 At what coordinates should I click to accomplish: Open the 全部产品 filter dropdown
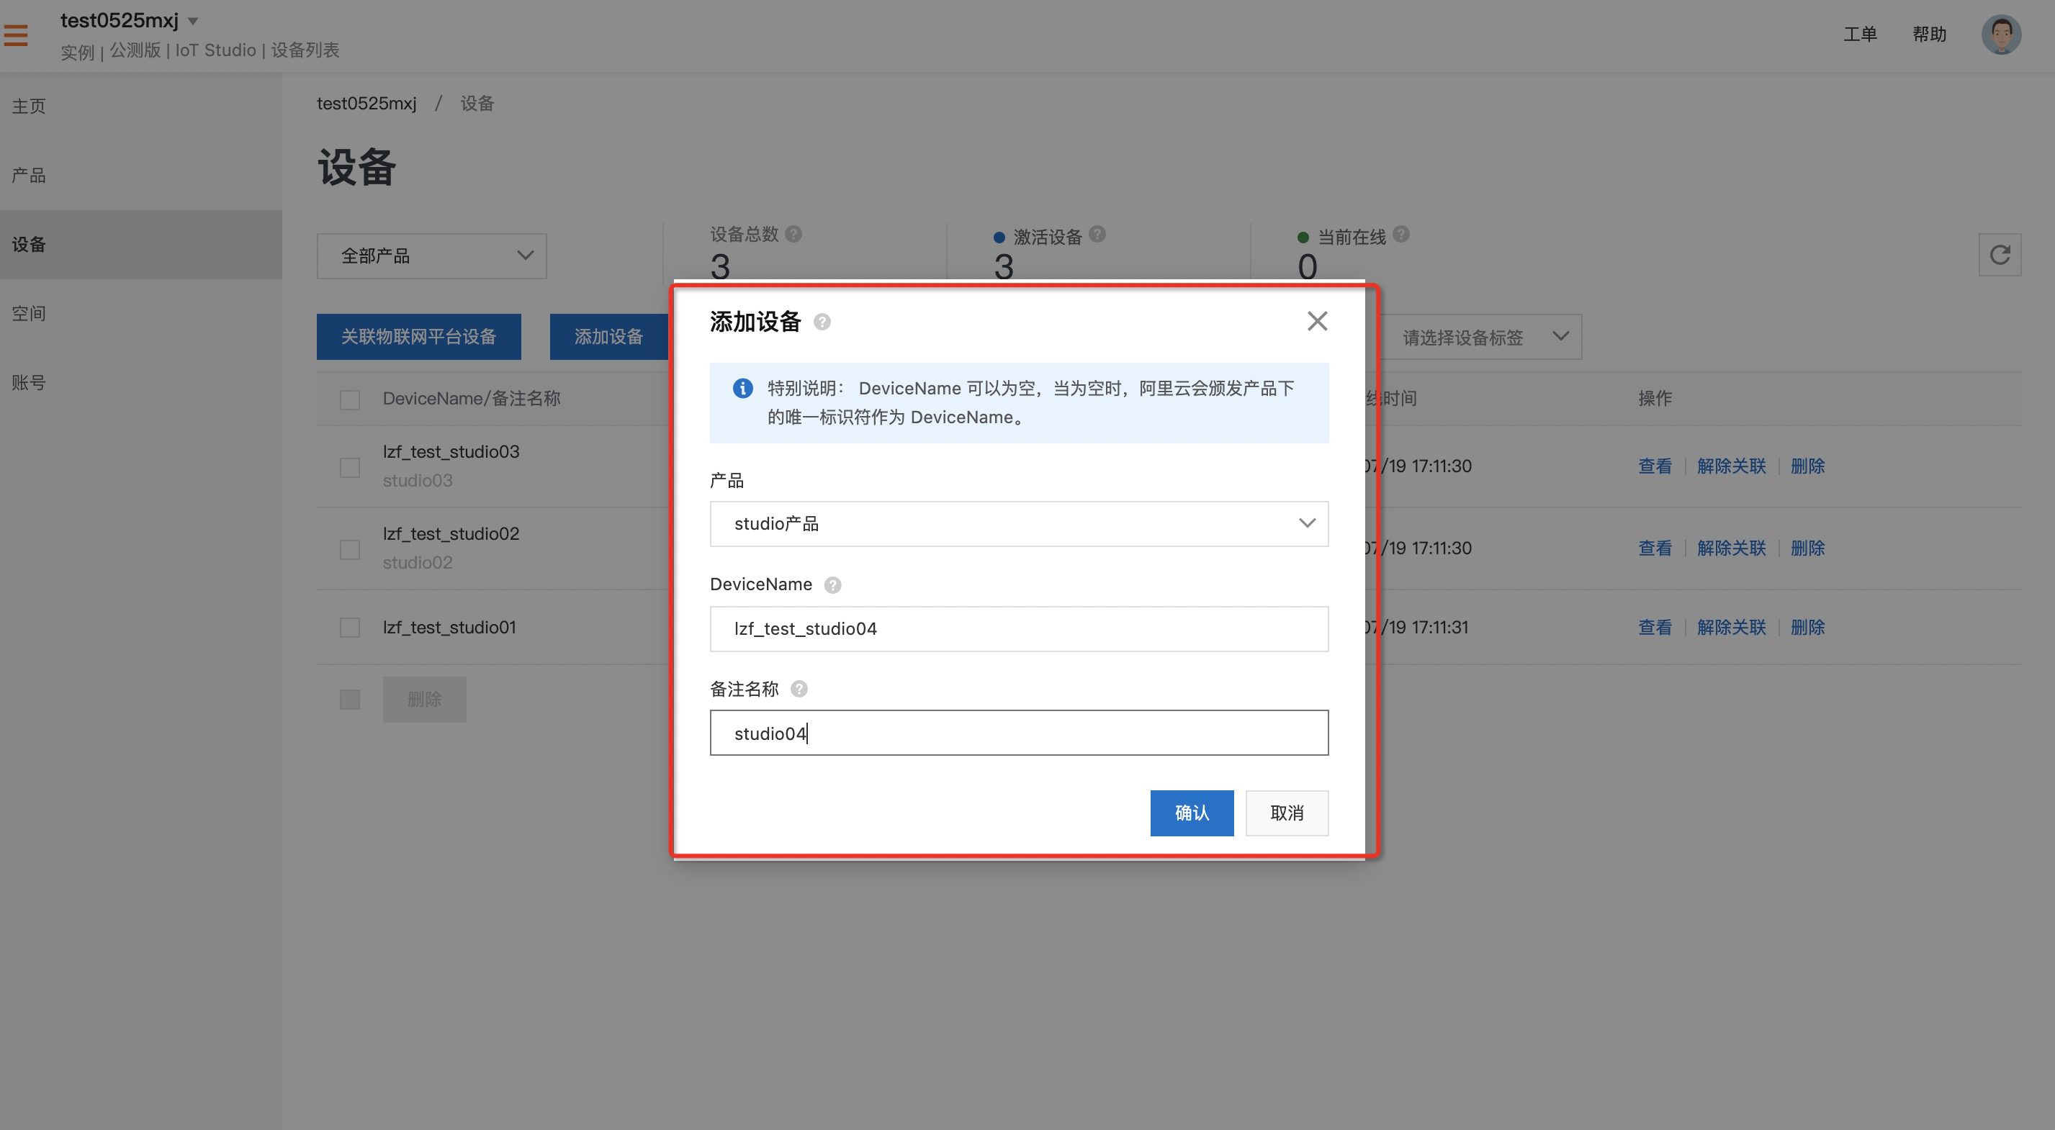click(431, 256)
